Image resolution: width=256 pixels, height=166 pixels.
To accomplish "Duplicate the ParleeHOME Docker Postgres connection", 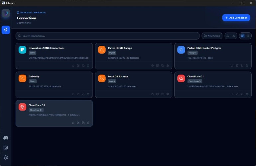I will click(242, 65).
